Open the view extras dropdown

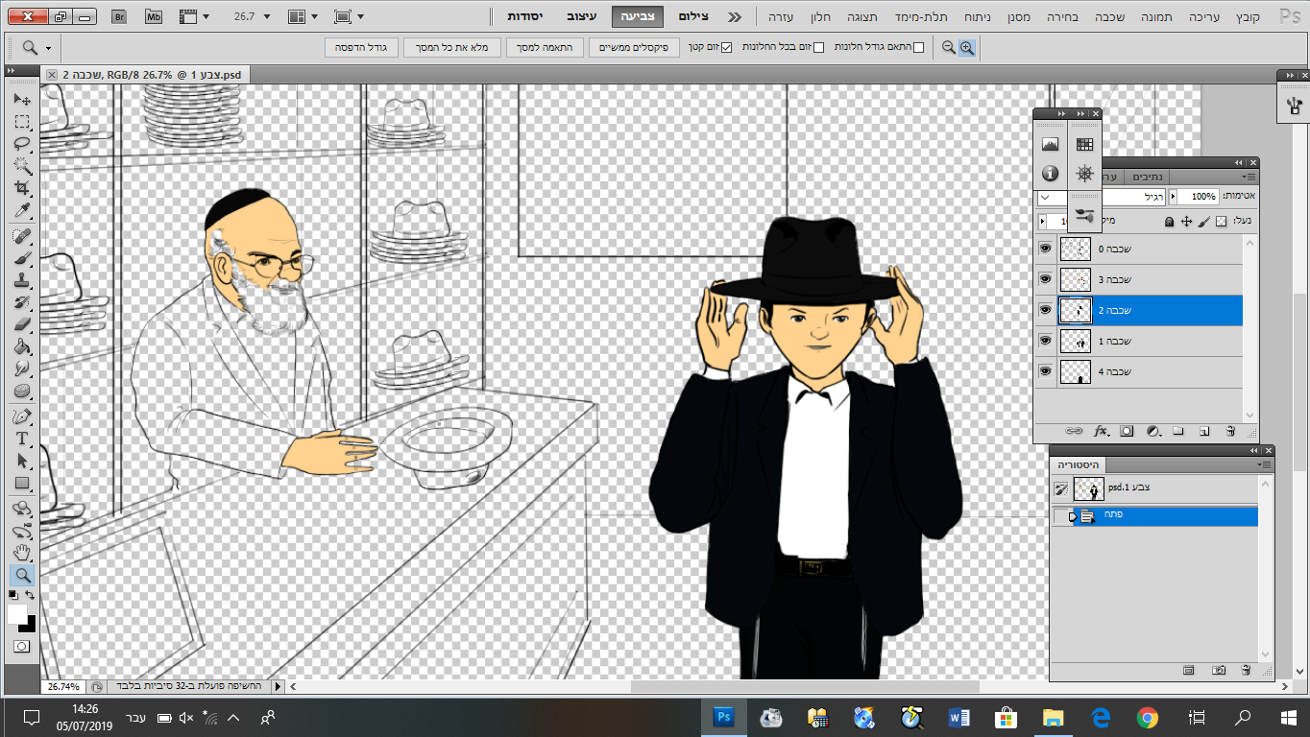coord(195,17)
